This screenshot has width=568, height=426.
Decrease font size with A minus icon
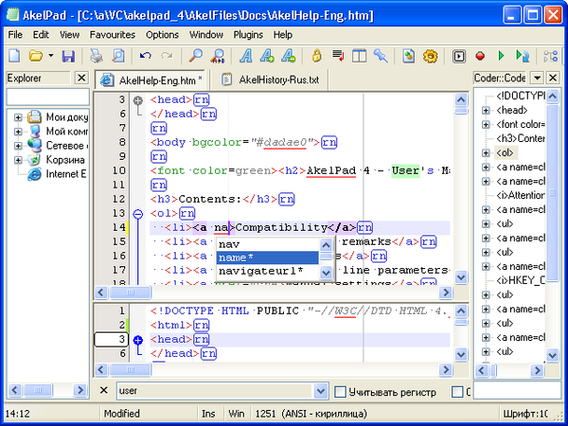pos(289,56)
